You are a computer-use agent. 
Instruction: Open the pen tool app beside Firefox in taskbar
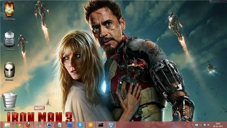[39, 125]
